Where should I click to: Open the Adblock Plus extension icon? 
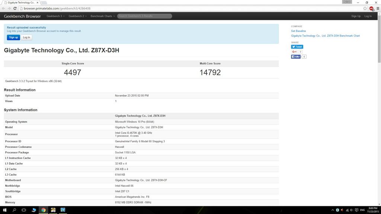371,9
